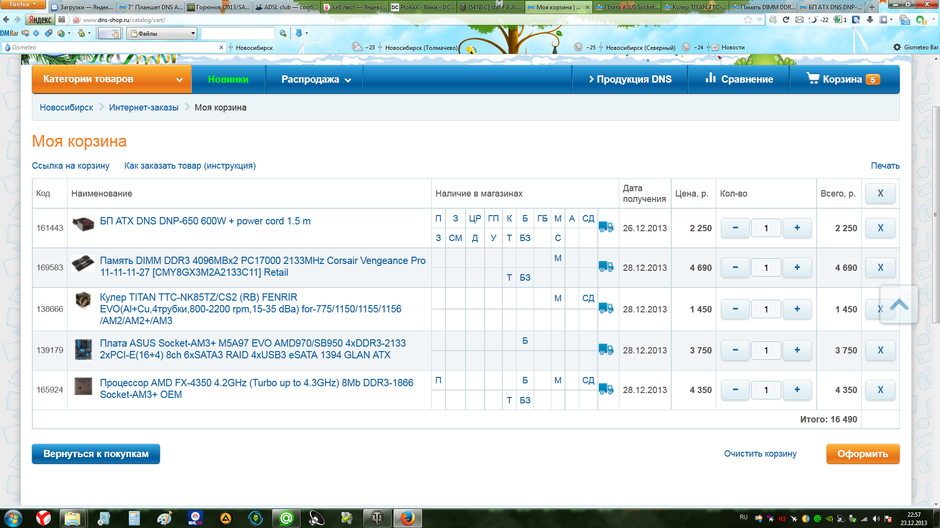Decrease quantity of Corsair Vengeance Pro memory
The height and width of the screenshot is (528, 940).
pyautogui.click(x=735, y=267)
